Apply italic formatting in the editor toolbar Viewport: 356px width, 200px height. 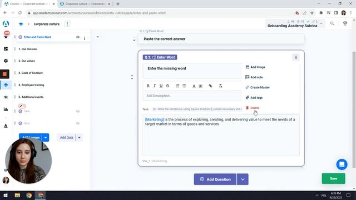[155, 86]
